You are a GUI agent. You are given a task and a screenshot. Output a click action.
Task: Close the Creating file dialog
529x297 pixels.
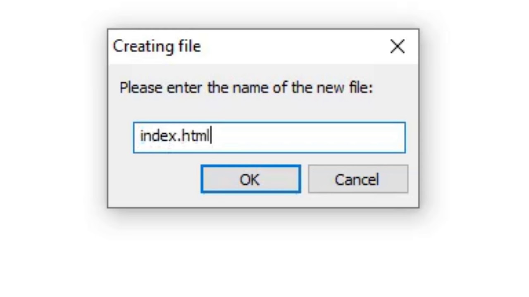pos(398,47)
